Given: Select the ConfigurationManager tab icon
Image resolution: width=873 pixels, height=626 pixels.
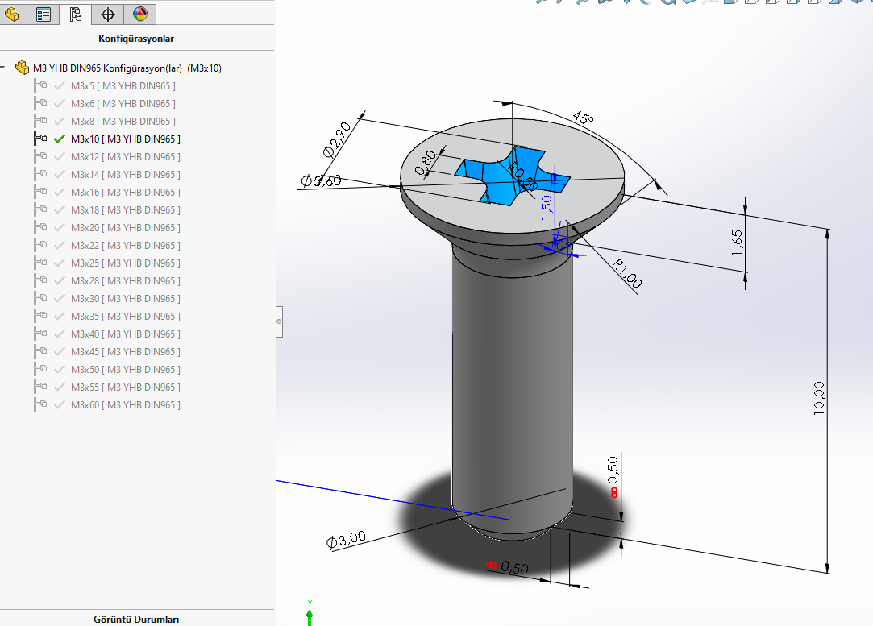Looking at the screenshot, I should coord(75,14).
